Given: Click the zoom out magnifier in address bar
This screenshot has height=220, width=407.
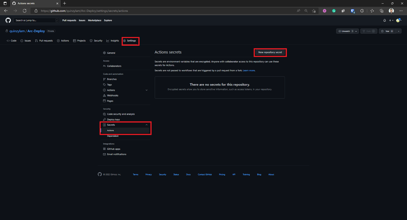Looking at the screenshot, I should 306,11.
